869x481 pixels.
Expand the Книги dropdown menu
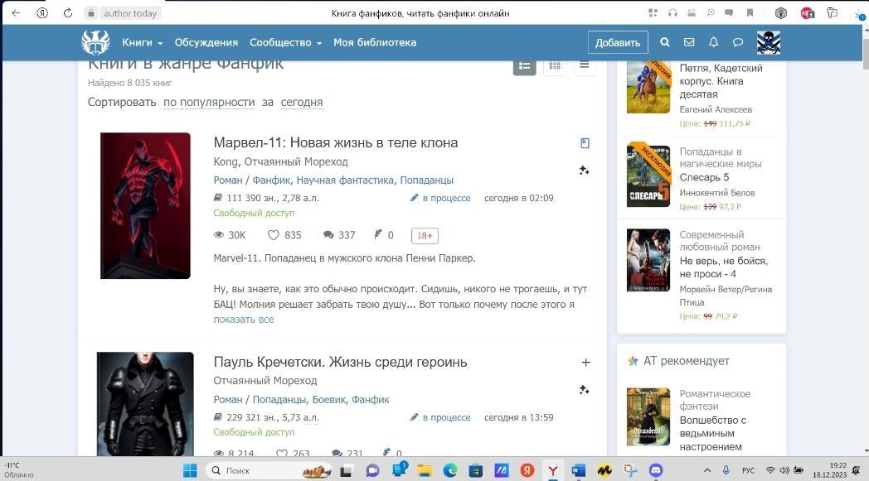tap(143, 42)
